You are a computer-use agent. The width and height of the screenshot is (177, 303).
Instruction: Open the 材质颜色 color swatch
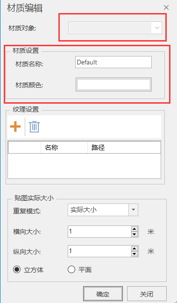click(113, 85)
